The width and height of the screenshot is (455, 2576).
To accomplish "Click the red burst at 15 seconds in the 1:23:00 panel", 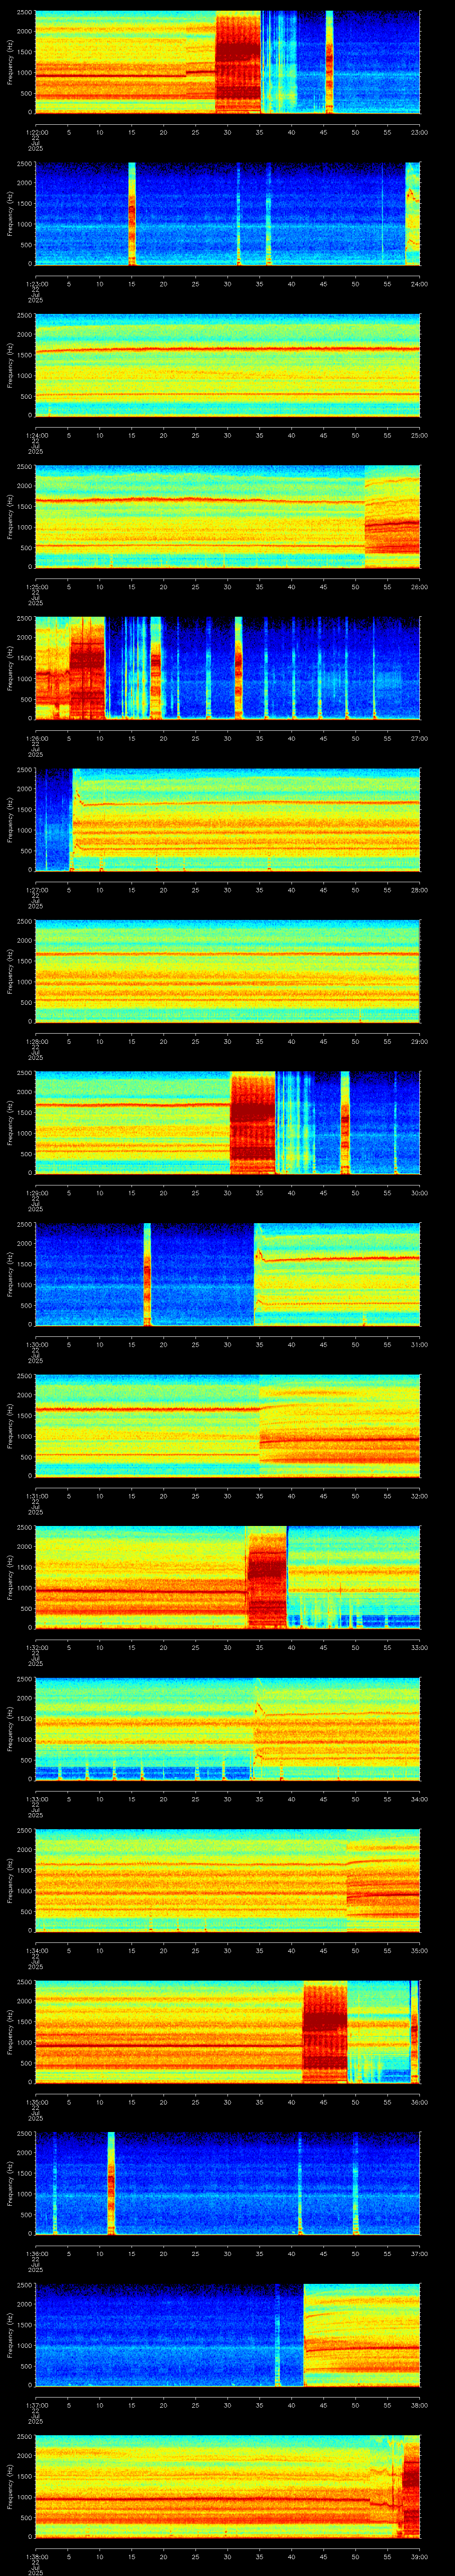I will 132,214.
